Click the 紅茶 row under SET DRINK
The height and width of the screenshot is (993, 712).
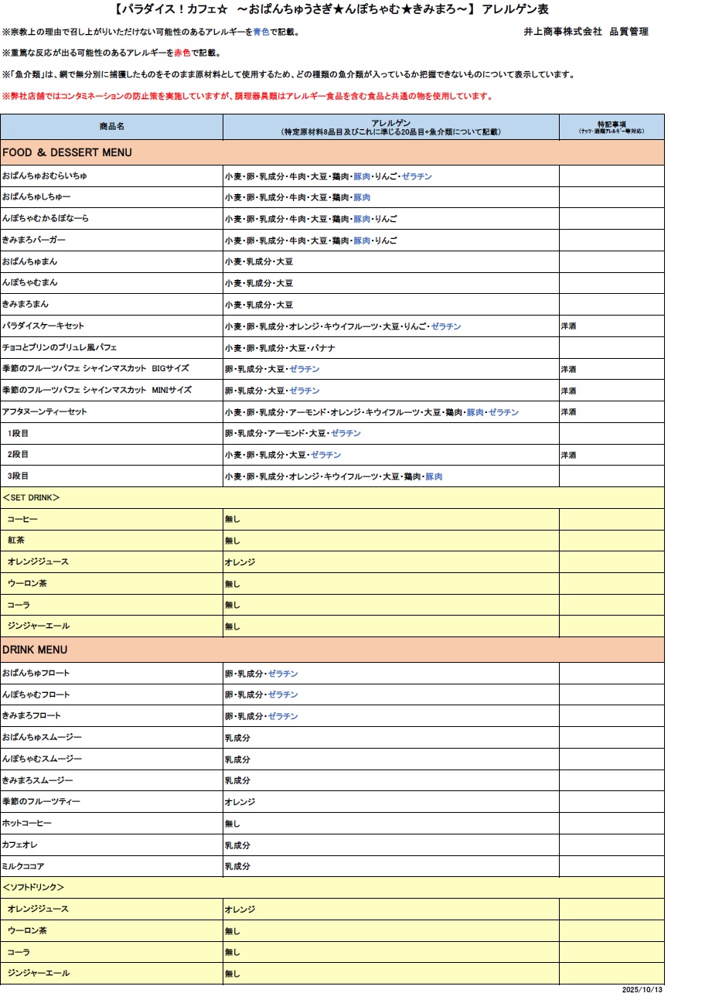point(16,540)
